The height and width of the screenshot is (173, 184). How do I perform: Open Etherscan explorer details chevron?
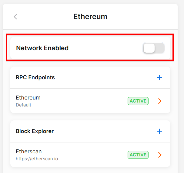tap(160, 155)
